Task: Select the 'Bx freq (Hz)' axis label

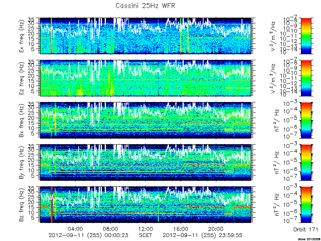Action: 22,120
